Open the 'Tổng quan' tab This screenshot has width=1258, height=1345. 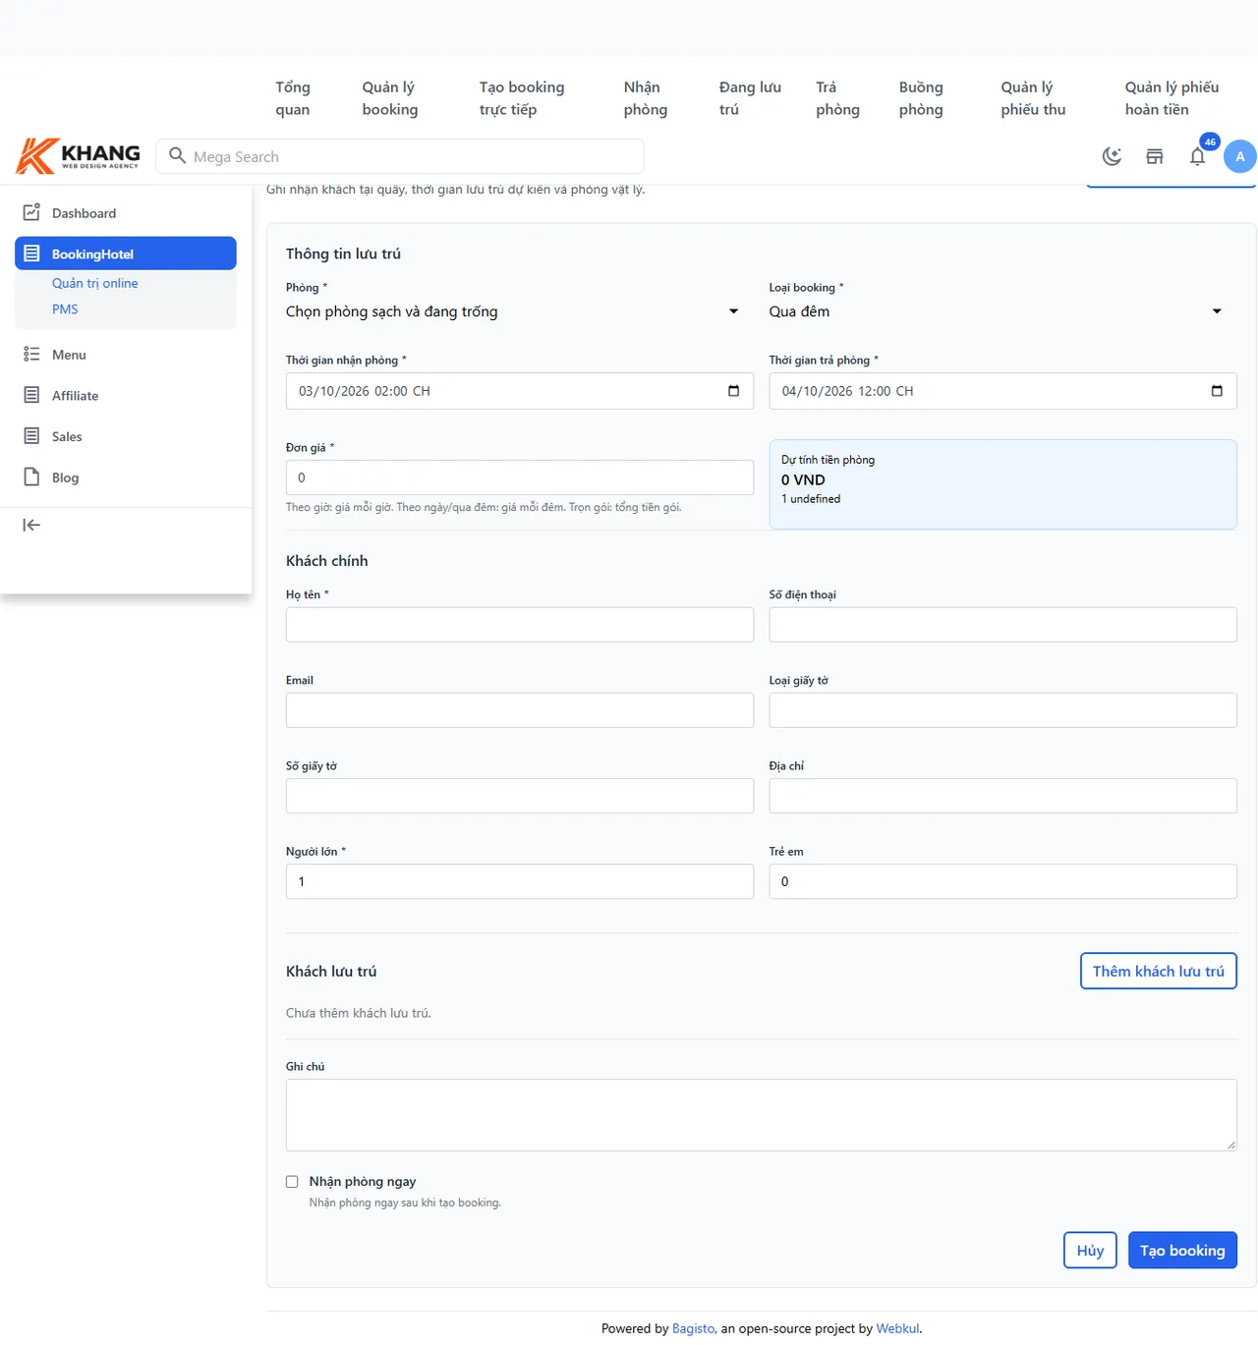click(293, 98)
